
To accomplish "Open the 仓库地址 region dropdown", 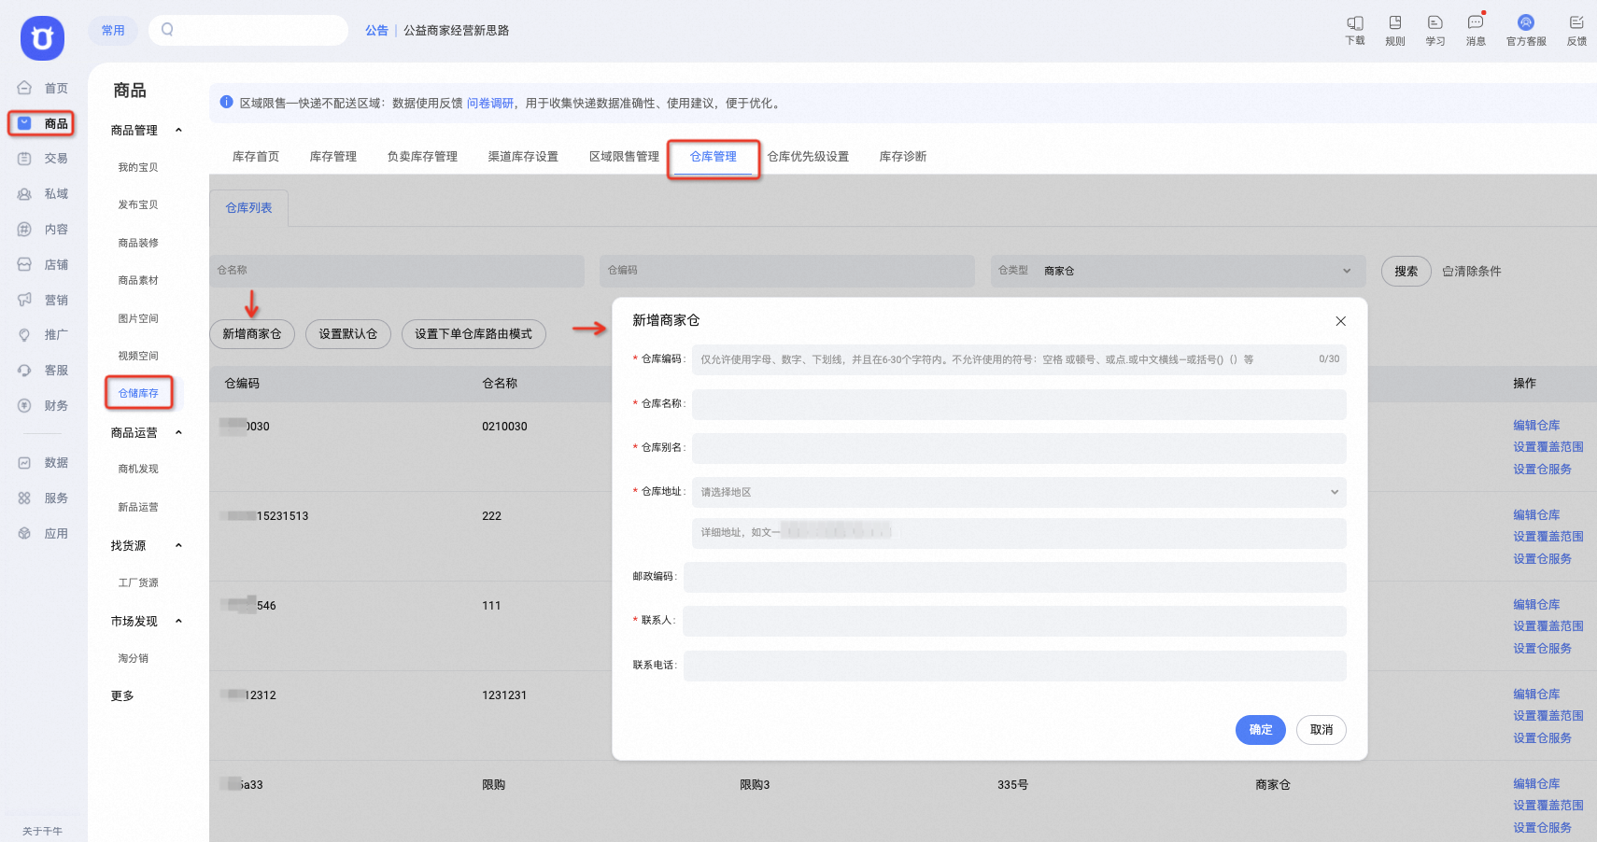I will (x=1019, y=492).
